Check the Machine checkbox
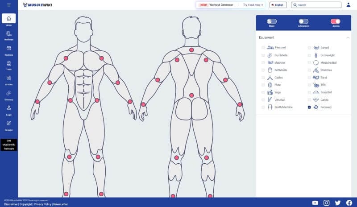This screenshot has height=207, width=357. tap(263, 62)
